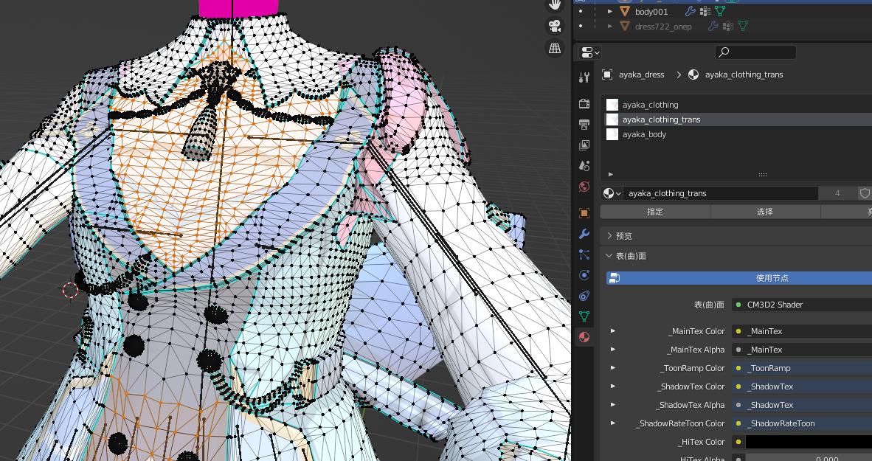The width and height of the screenshot is (872, 461).
Task: Click the wrench modifier icon beside body001
Action: [689, 11]
